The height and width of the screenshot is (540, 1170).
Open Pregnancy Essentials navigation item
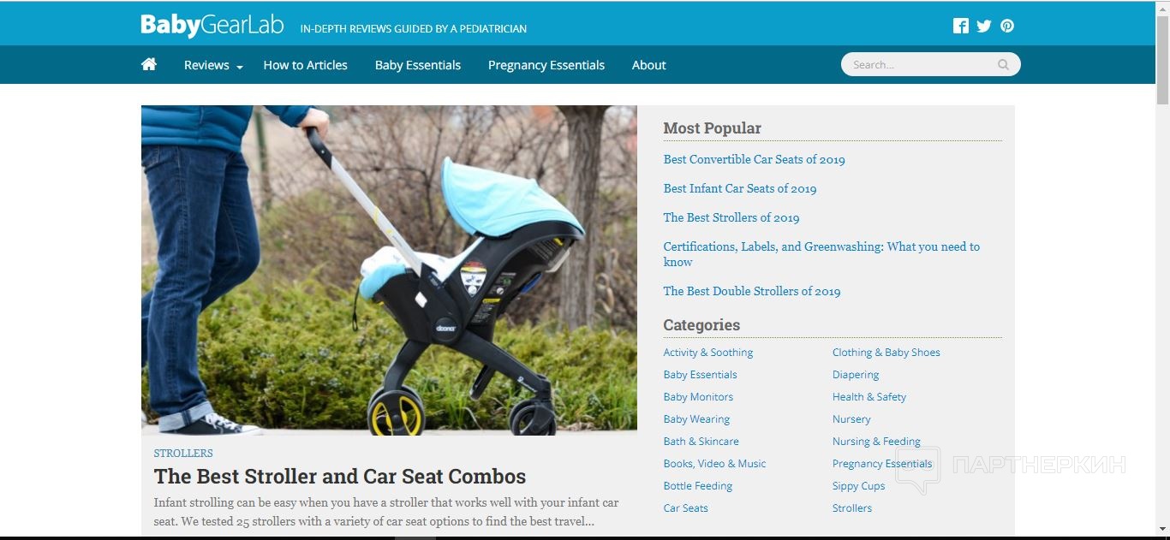tap(546, 65)
